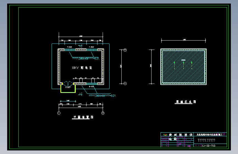The width and height of the screenshot is (238, 154).
Task: Click upper cyan 500X400 annotation
Action: (x=86, y=59)
